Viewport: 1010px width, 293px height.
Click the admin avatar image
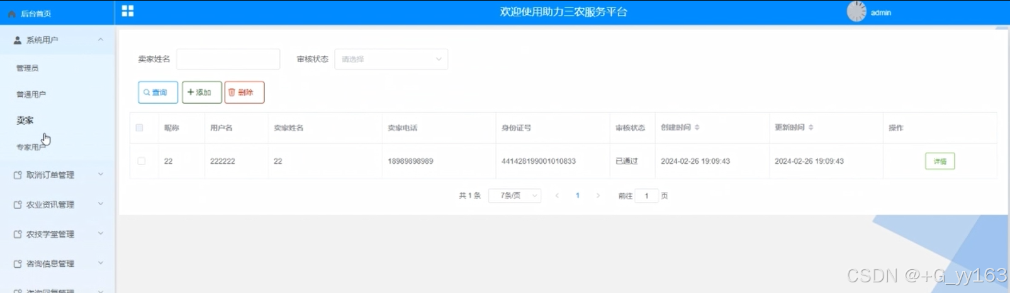[x=856, y=11]
